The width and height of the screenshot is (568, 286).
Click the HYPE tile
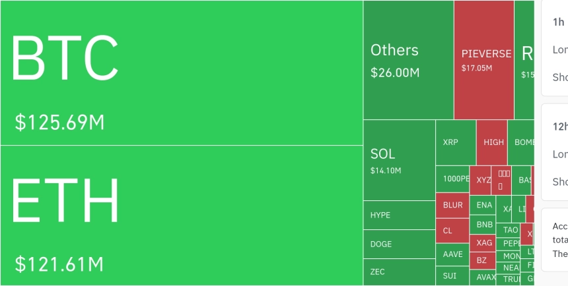[x=399, y=215]
